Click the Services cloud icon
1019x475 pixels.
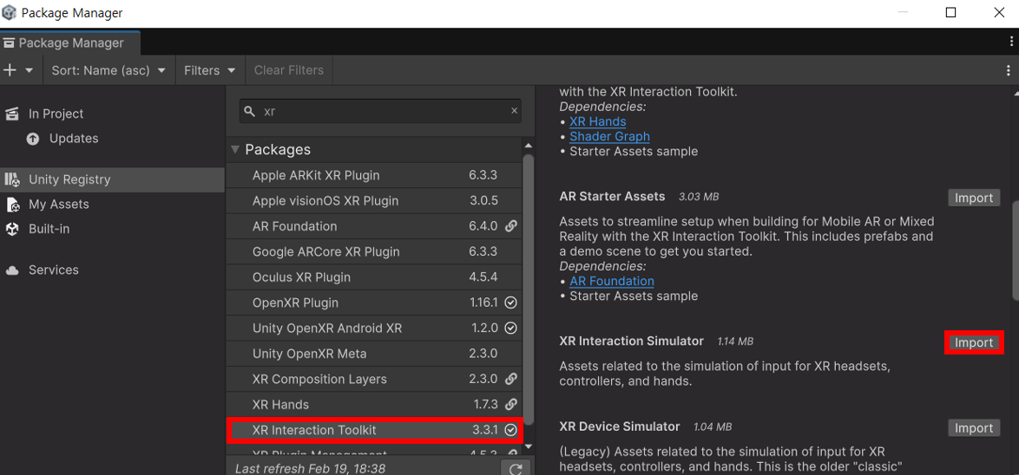click(x=11, y=270)
